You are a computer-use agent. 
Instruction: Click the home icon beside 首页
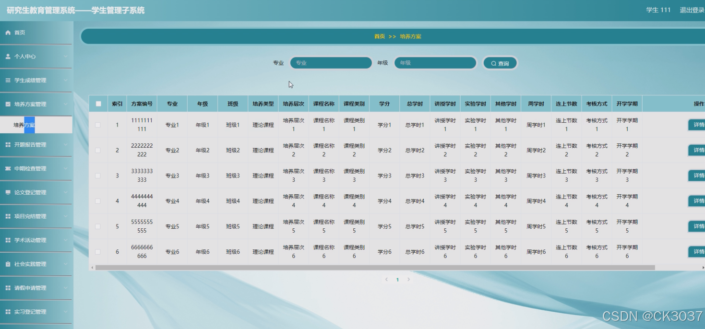(7, 33)
